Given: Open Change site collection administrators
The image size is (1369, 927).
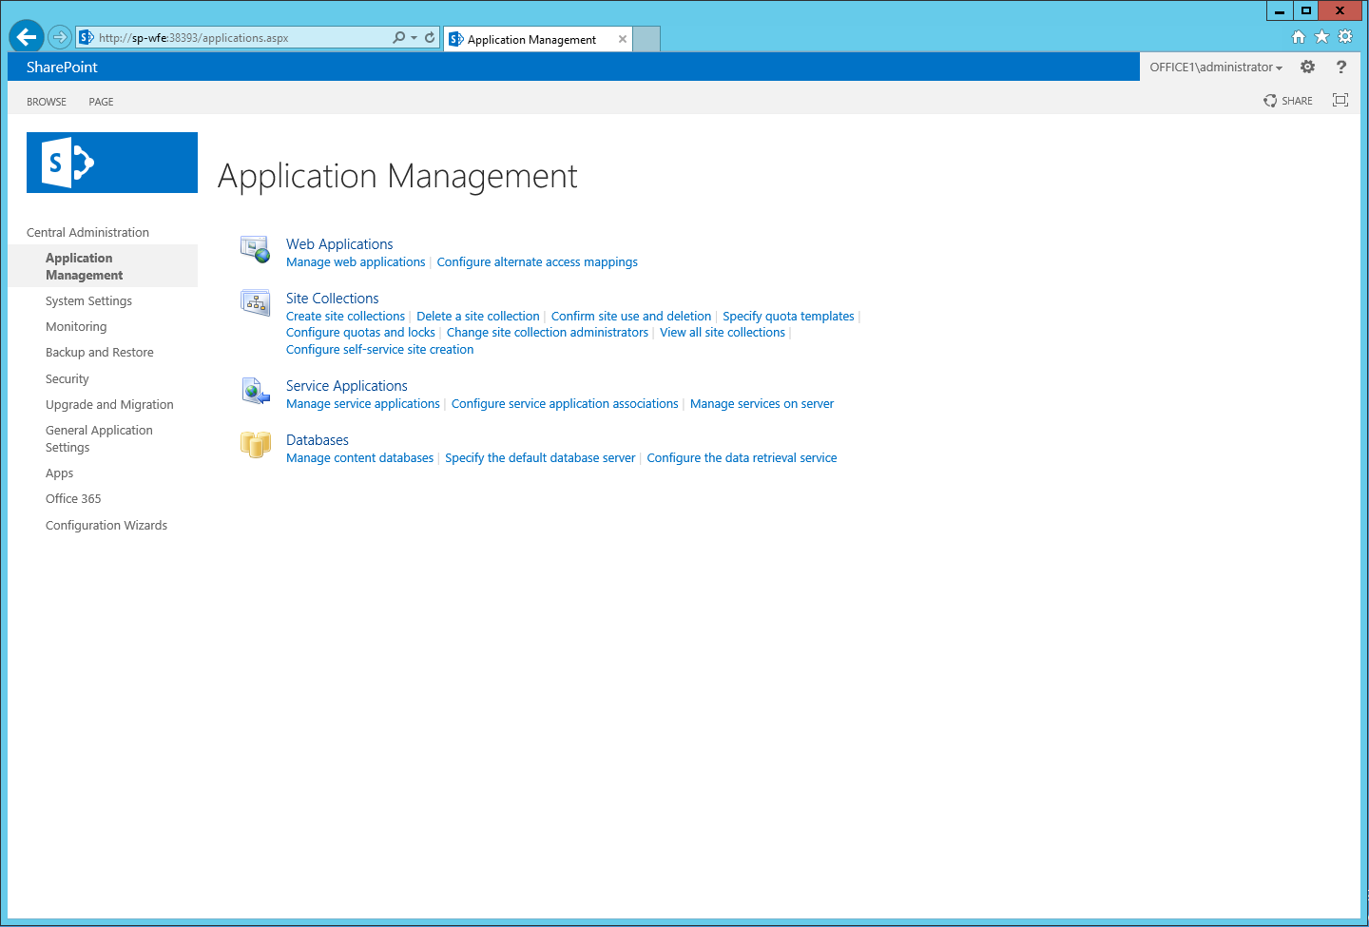Looking at the screenshot, I should [548, 333].
